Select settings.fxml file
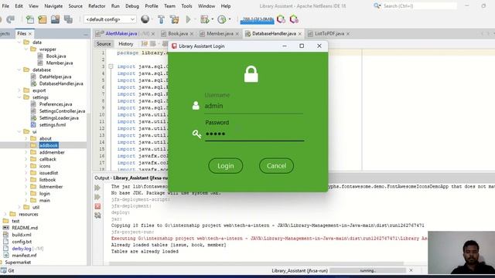495x278 pixels. point(53,125)
